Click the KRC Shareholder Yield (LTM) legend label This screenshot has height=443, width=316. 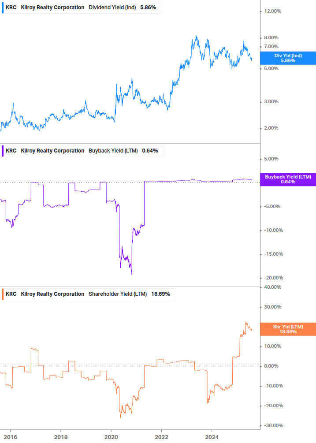(x=89, y=294)
